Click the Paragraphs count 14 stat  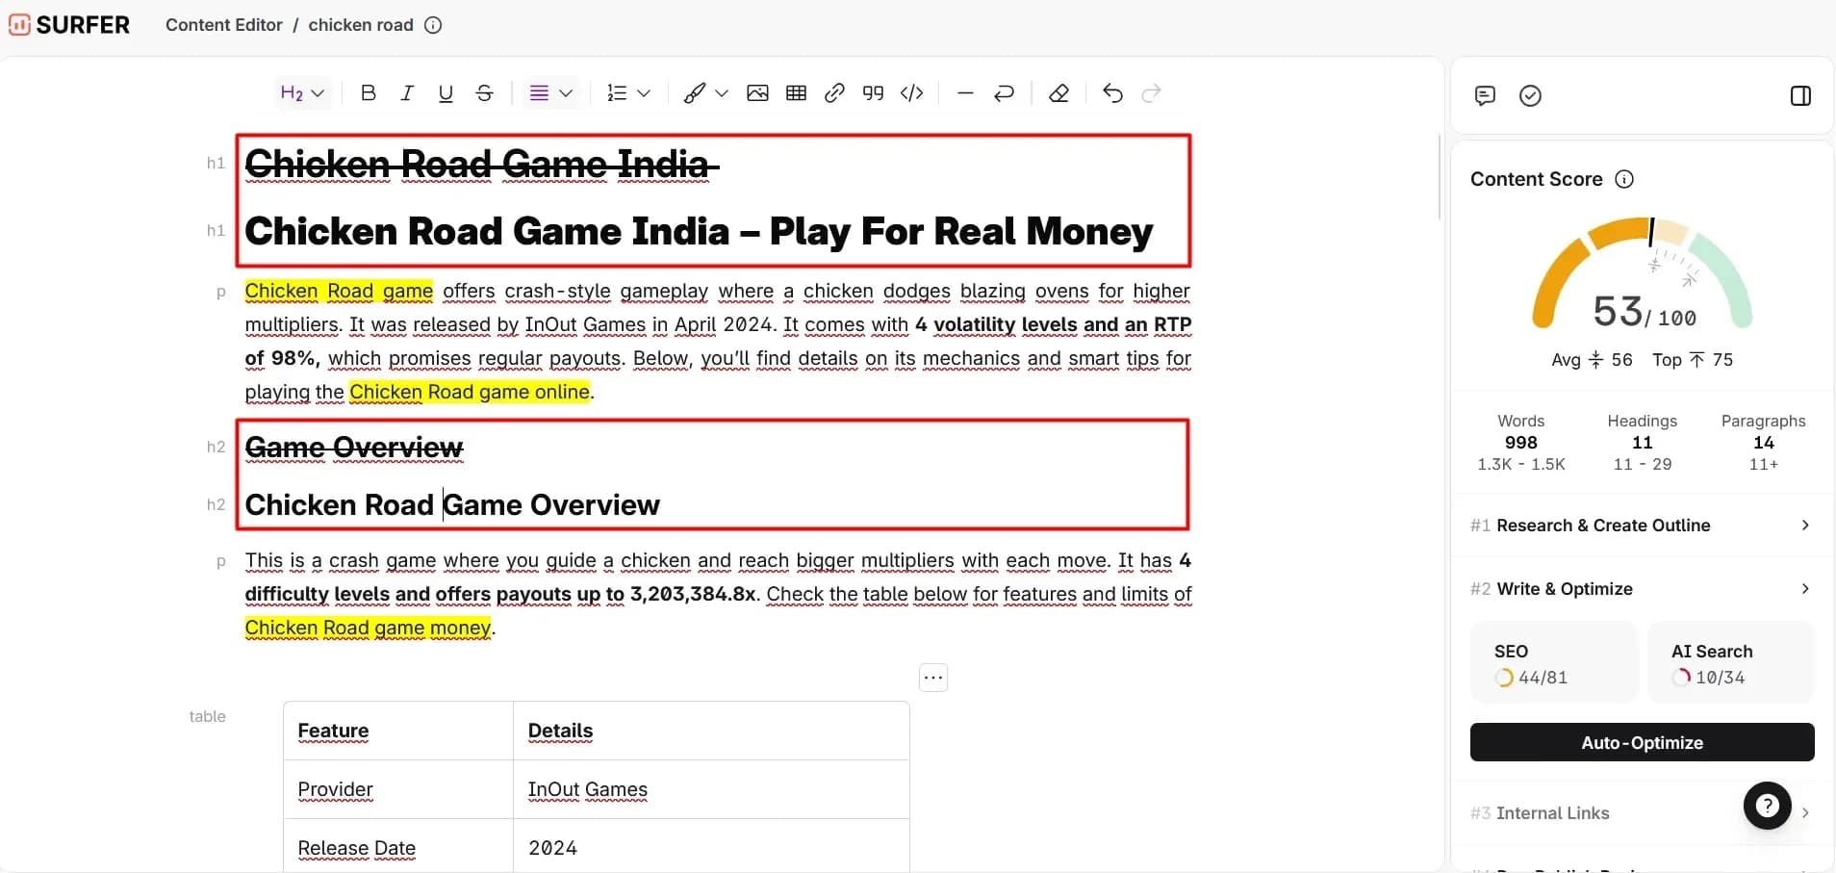[1764, 443]
